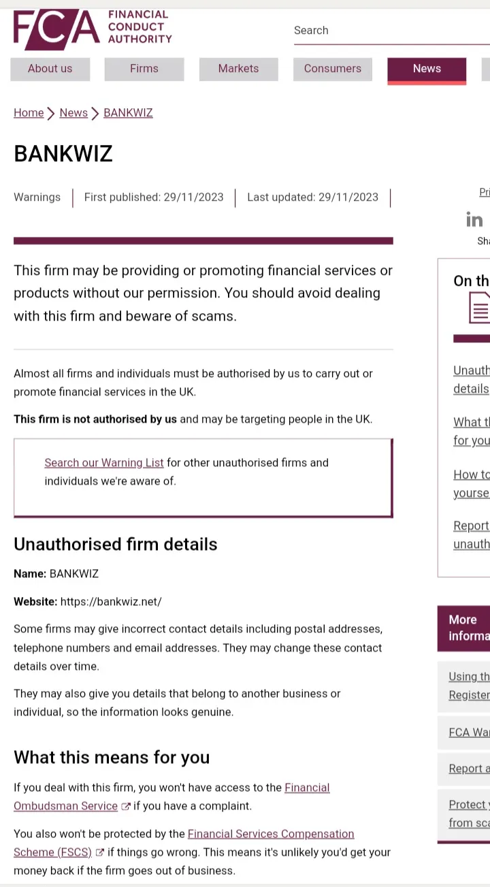Focus the Search input field

(392, 31)
